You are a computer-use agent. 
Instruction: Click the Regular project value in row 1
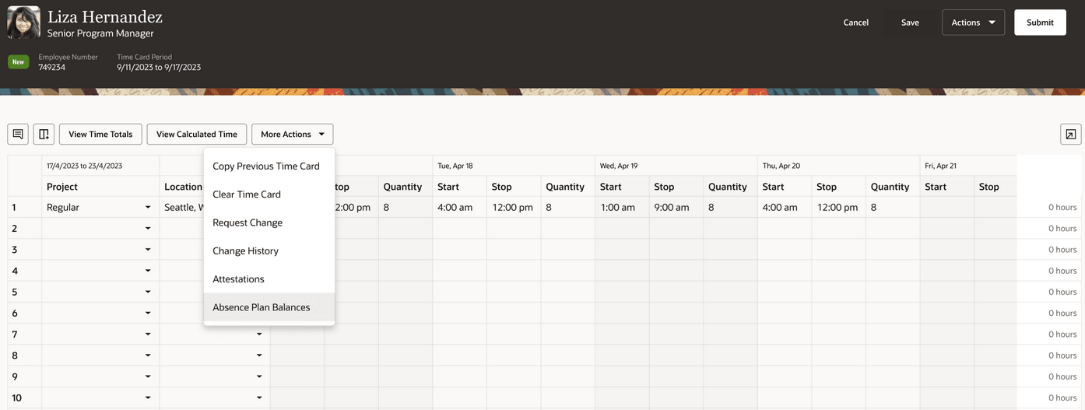pos(63,208)
